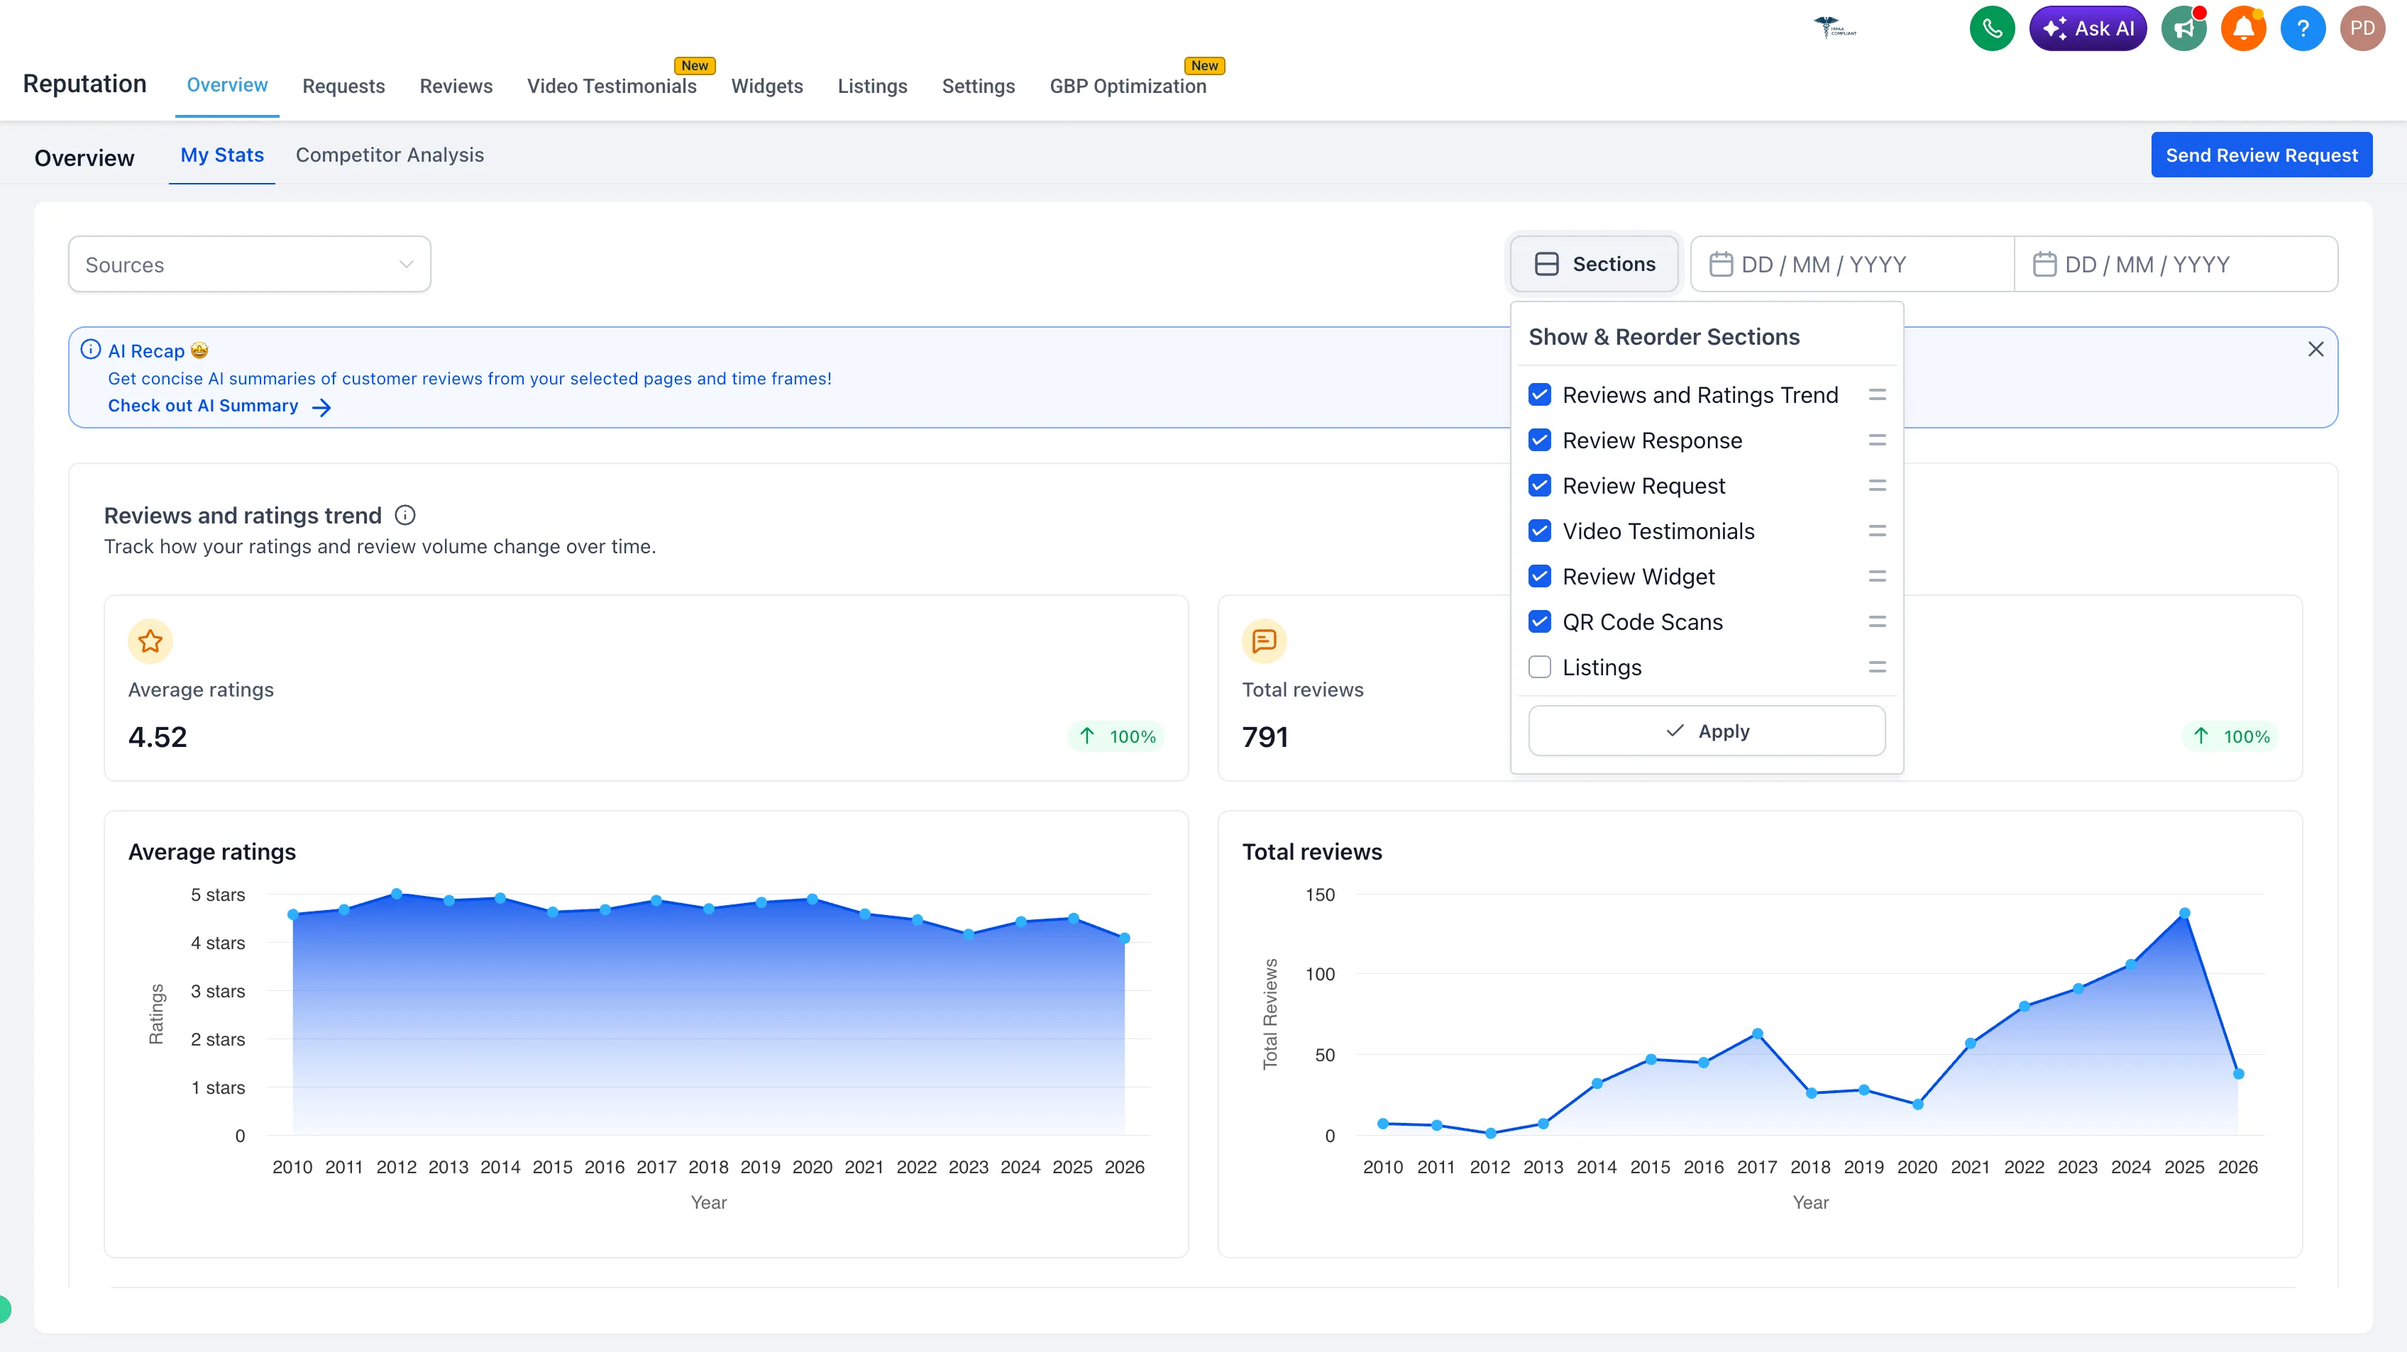Open the announcements megaphone icon
2407x1352 pixels.
point(2183,28)
